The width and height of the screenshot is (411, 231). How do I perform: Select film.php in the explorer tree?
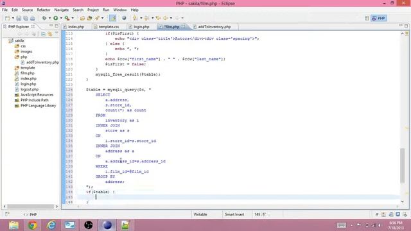click(27, 73)
